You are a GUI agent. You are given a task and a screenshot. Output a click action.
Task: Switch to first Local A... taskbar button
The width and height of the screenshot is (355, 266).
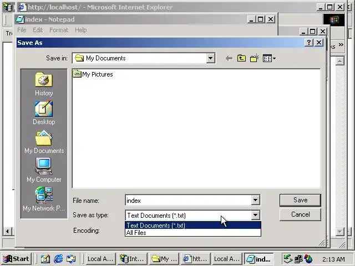(100, 259)
